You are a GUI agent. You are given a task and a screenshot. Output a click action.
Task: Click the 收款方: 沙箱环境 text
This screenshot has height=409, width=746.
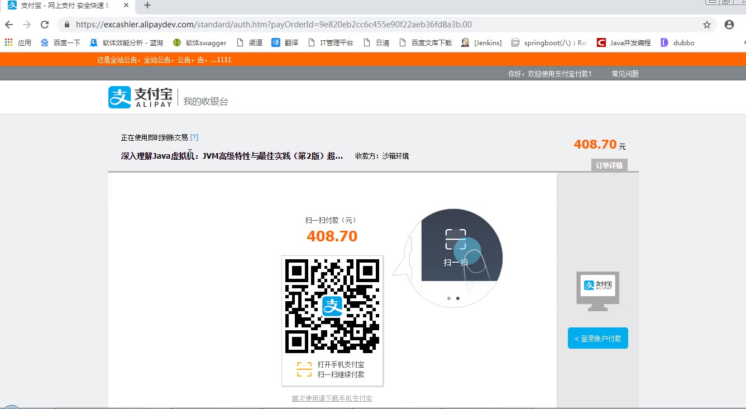pyautogui.click(x=382, y=156)
